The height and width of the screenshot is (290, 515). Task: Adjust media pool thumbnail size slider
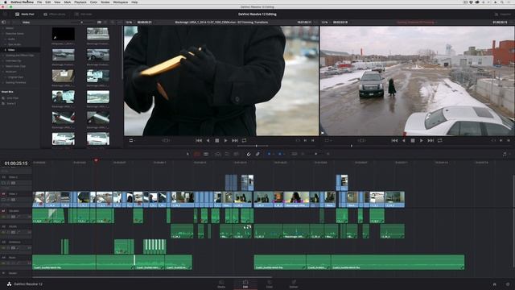(x=82, y=22)
